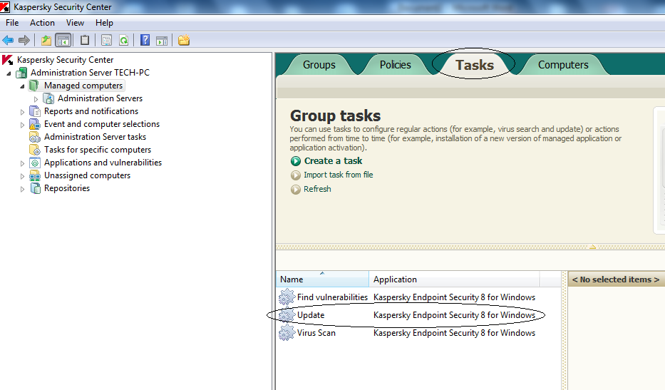Click the Kaspersky logo in the title bar
Viewport: 665px width, 390px height.
point(5,7)
